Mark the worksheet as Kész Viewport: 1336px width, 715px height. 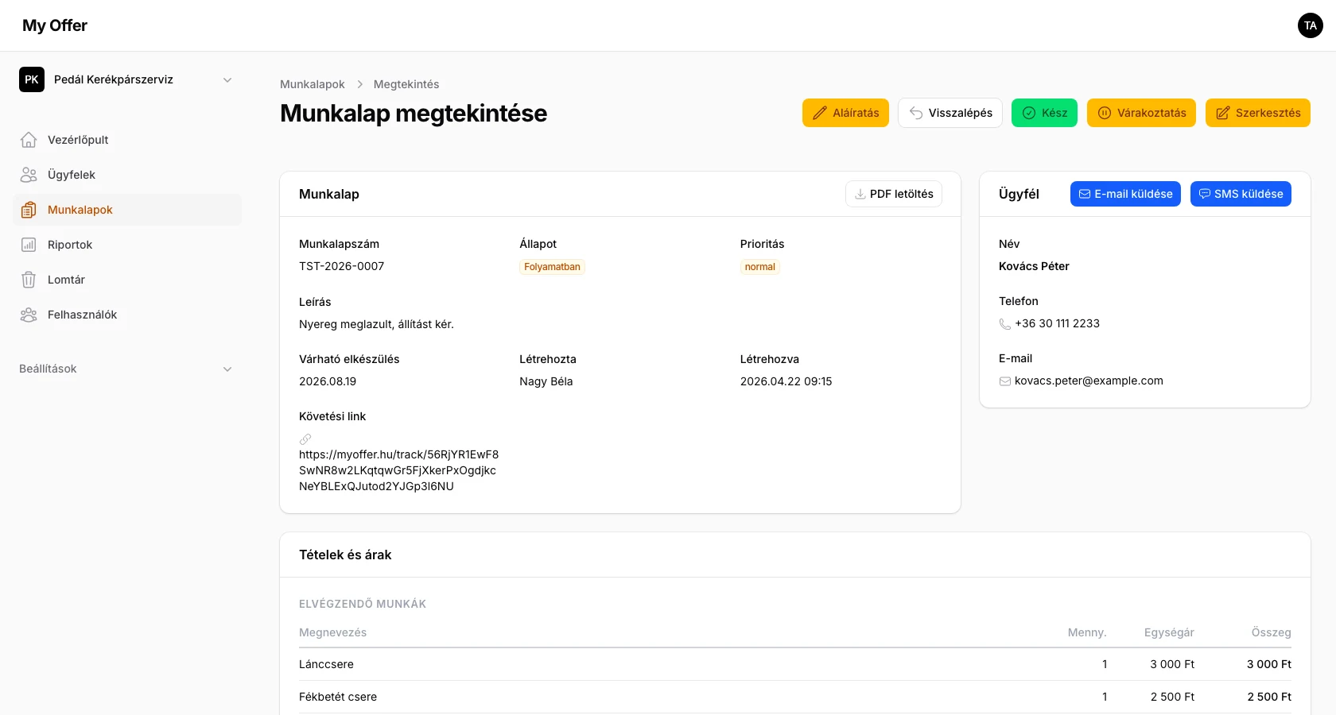click(1044, 113)
